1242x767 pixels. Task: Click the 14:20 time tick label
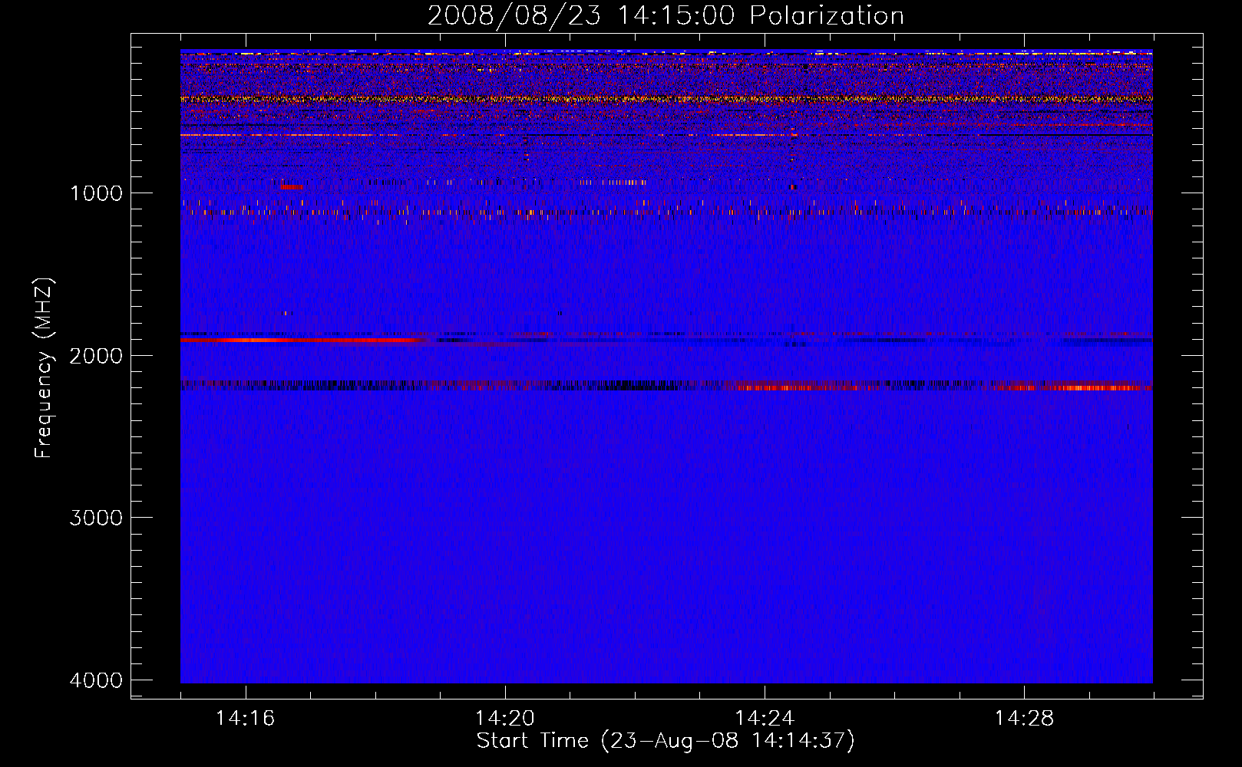coord(505,719)
